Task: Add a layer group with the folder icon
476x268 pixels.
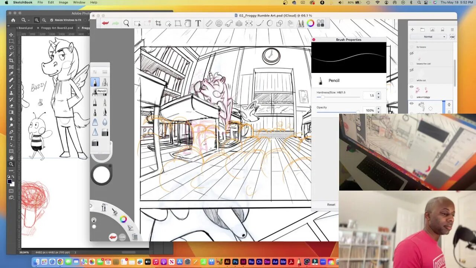Action: point(422,29)
